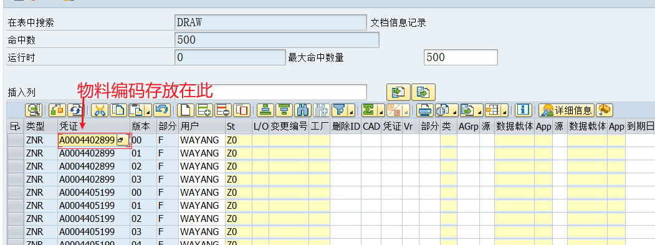Click the 删除ID column header
This screenshot has height=245, width=655.
[x=346, y=126]
